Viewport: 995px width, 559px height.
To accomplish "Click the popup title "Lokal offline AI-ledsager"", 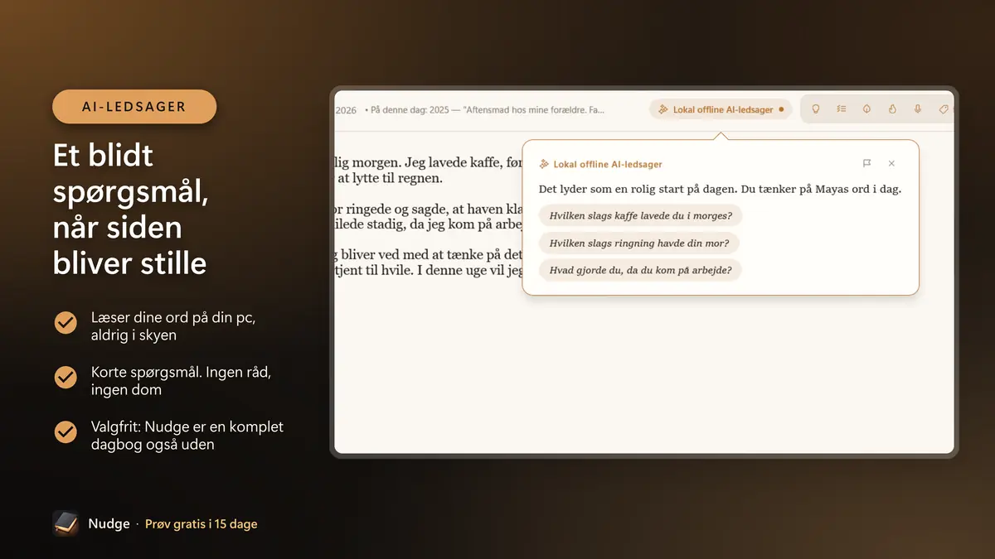I will click(608, 164).
